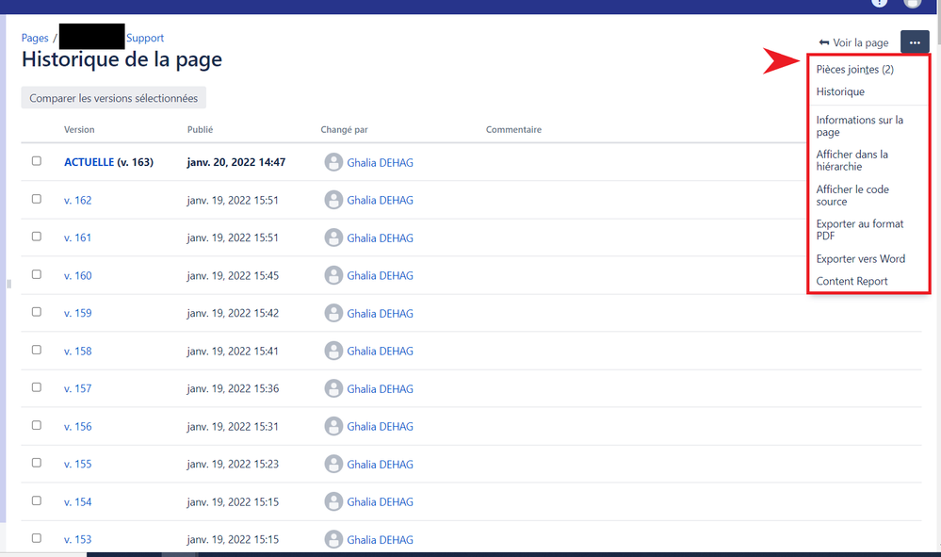Click the Changé par column header

coord(344,130)
